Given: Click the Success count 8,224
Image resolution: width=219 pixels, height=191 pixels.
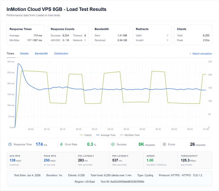Looking at the screenshot, I should pos(66,36).
